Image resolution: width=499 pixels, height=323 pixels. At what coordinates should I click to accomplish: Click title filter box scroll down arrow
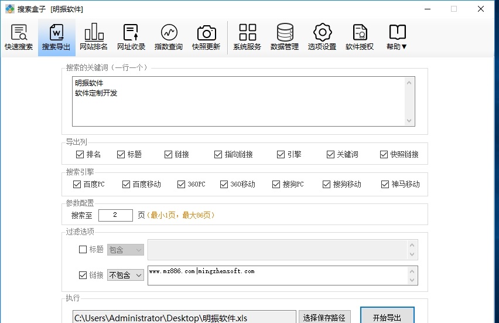point(412,254)
